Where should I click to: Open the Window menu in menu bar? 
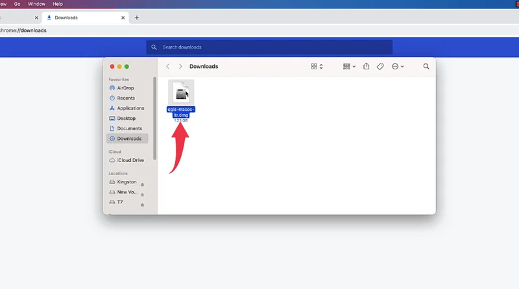click(36, 4)
